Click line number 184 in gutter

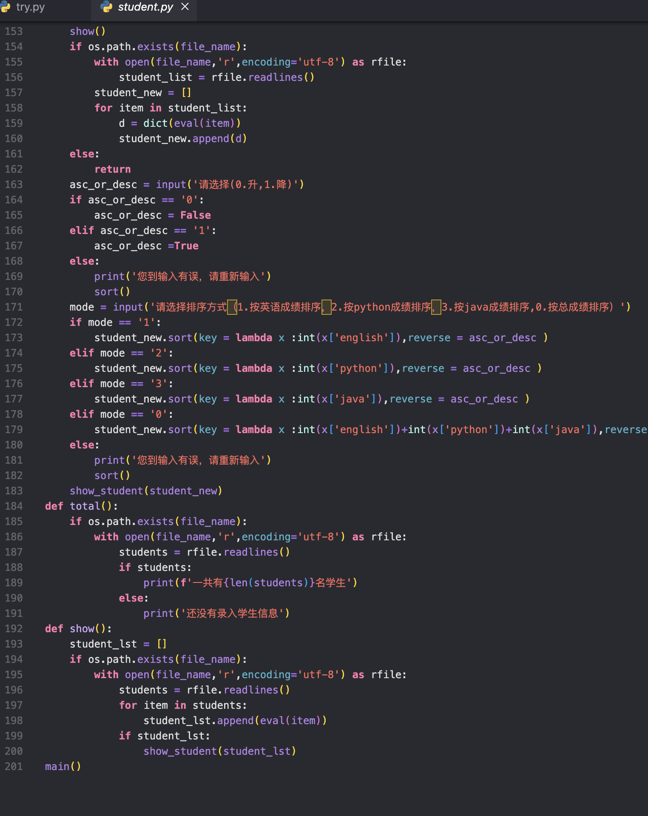14,506
